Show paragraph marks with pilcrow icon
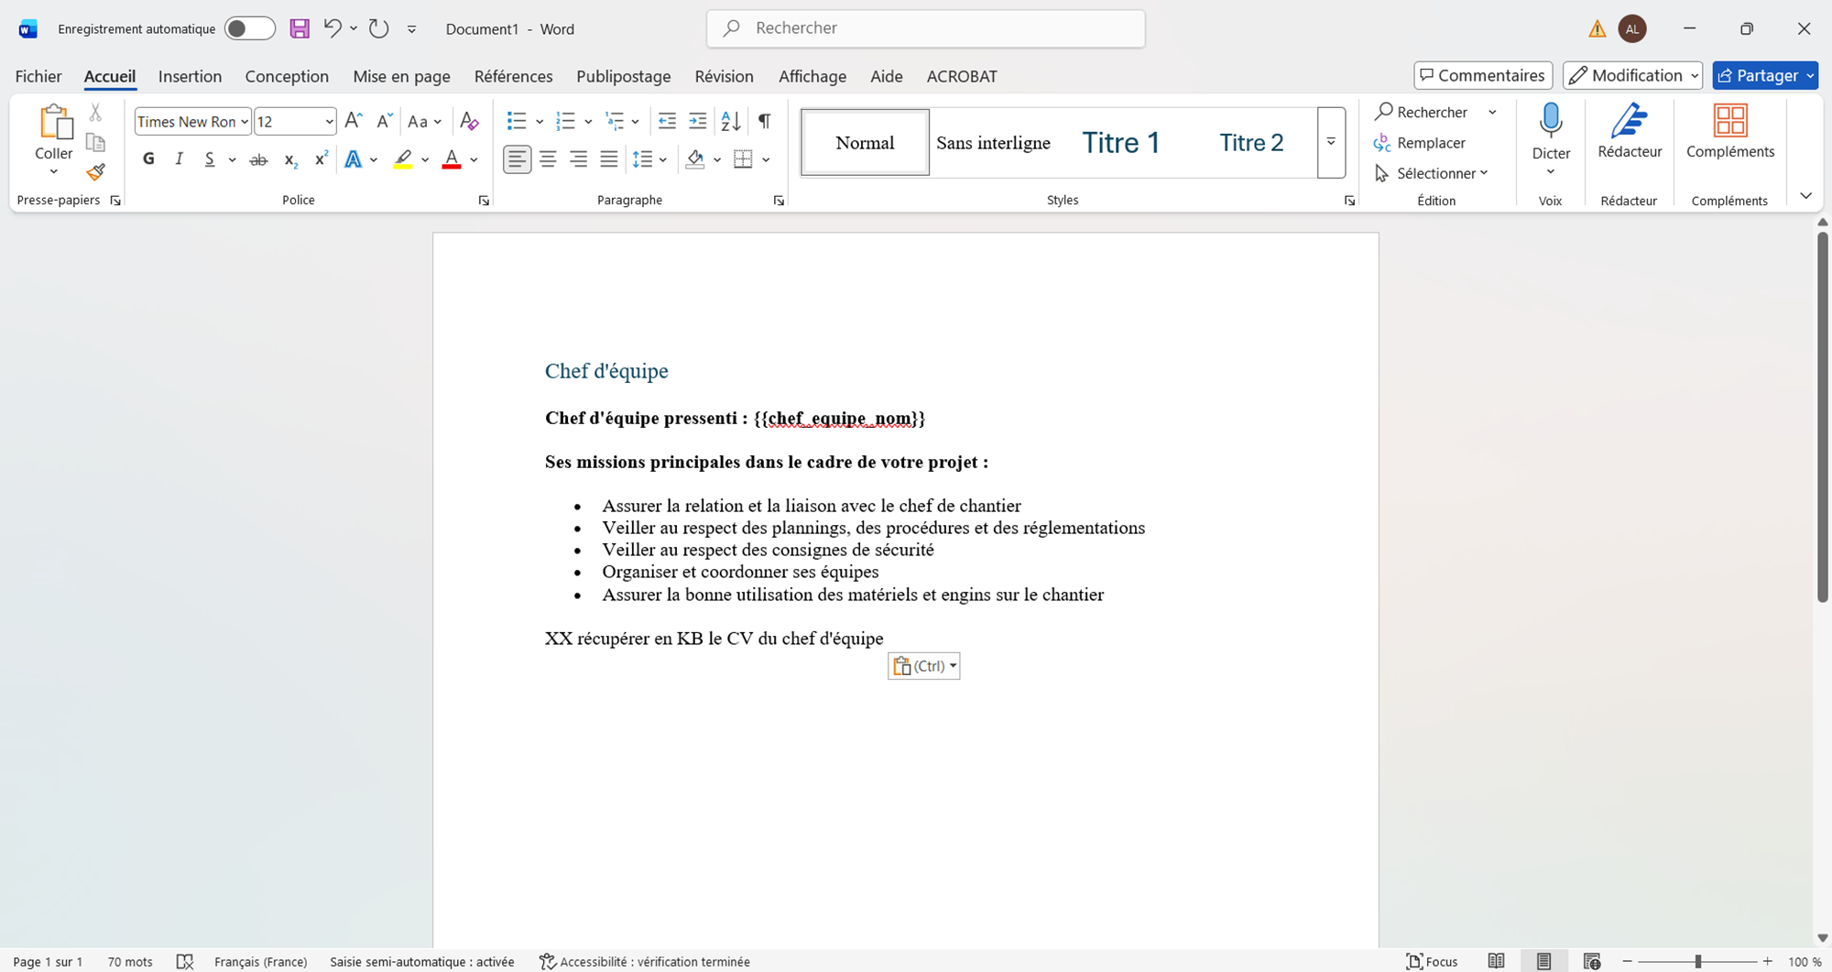1832x972 pixels. pyautogui.click(x=764, y=121)
